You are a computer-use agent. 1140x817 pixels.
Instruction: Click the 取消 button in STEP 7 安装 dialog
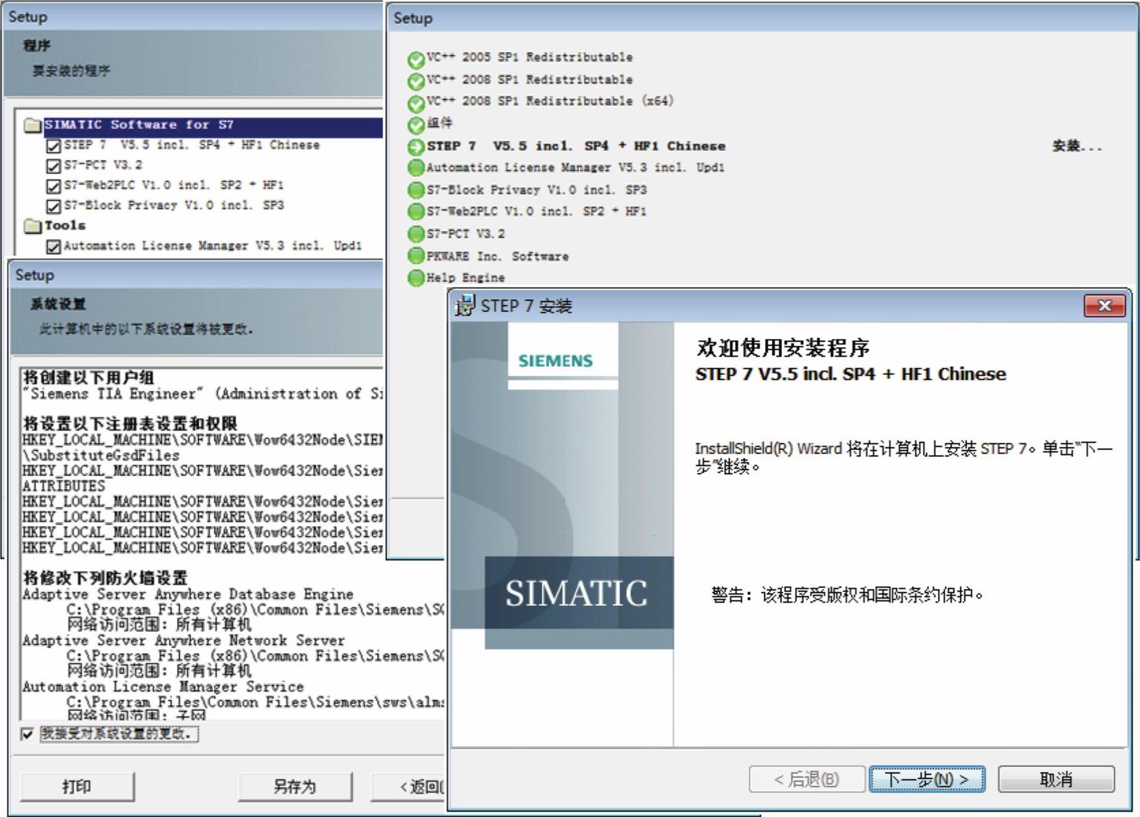point(1056,779)
